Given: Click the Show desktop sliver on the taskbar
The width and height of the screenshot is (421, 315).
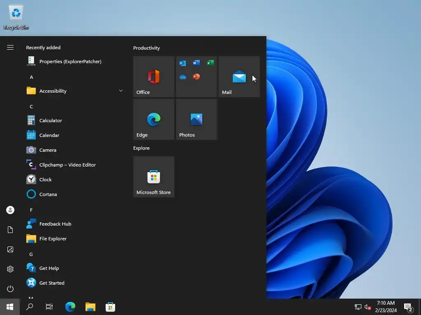Looking at the screenshot, I should pos(420,307).
